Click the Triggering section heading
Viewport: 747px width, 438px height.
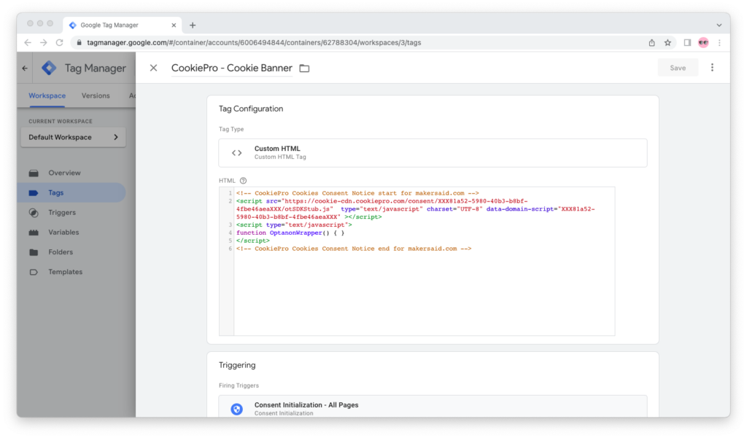[237, 365]
